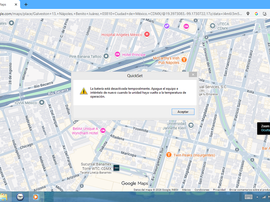The width and height of the screenshot is (270, 202).
Task: Click the BelAir Unique Wyndham Hotel marker
Action: coord(103,130)
